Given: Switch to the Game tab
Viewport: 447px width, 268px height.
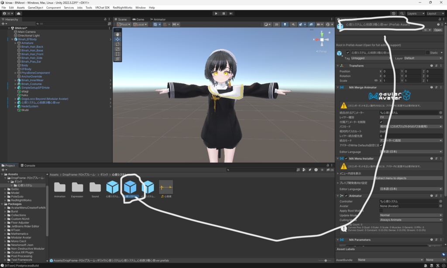Looking at the screenshot, I should click(138, 19).
